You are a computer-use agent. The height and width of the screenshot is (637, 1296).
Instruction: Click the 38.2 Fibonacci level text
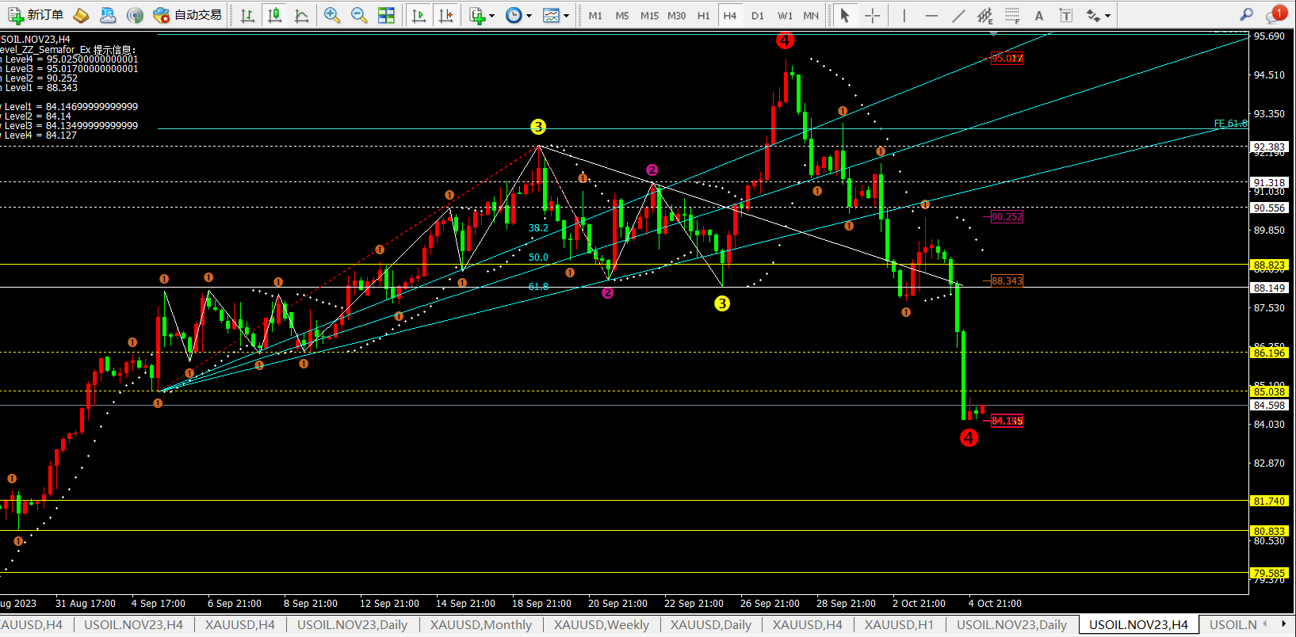(x=538, y=227)
